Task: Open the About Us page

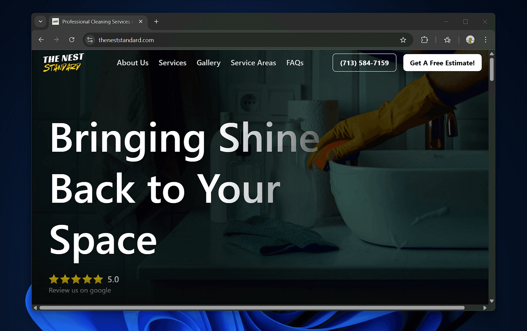Action: pyautogui.click(x=133, y=63)
